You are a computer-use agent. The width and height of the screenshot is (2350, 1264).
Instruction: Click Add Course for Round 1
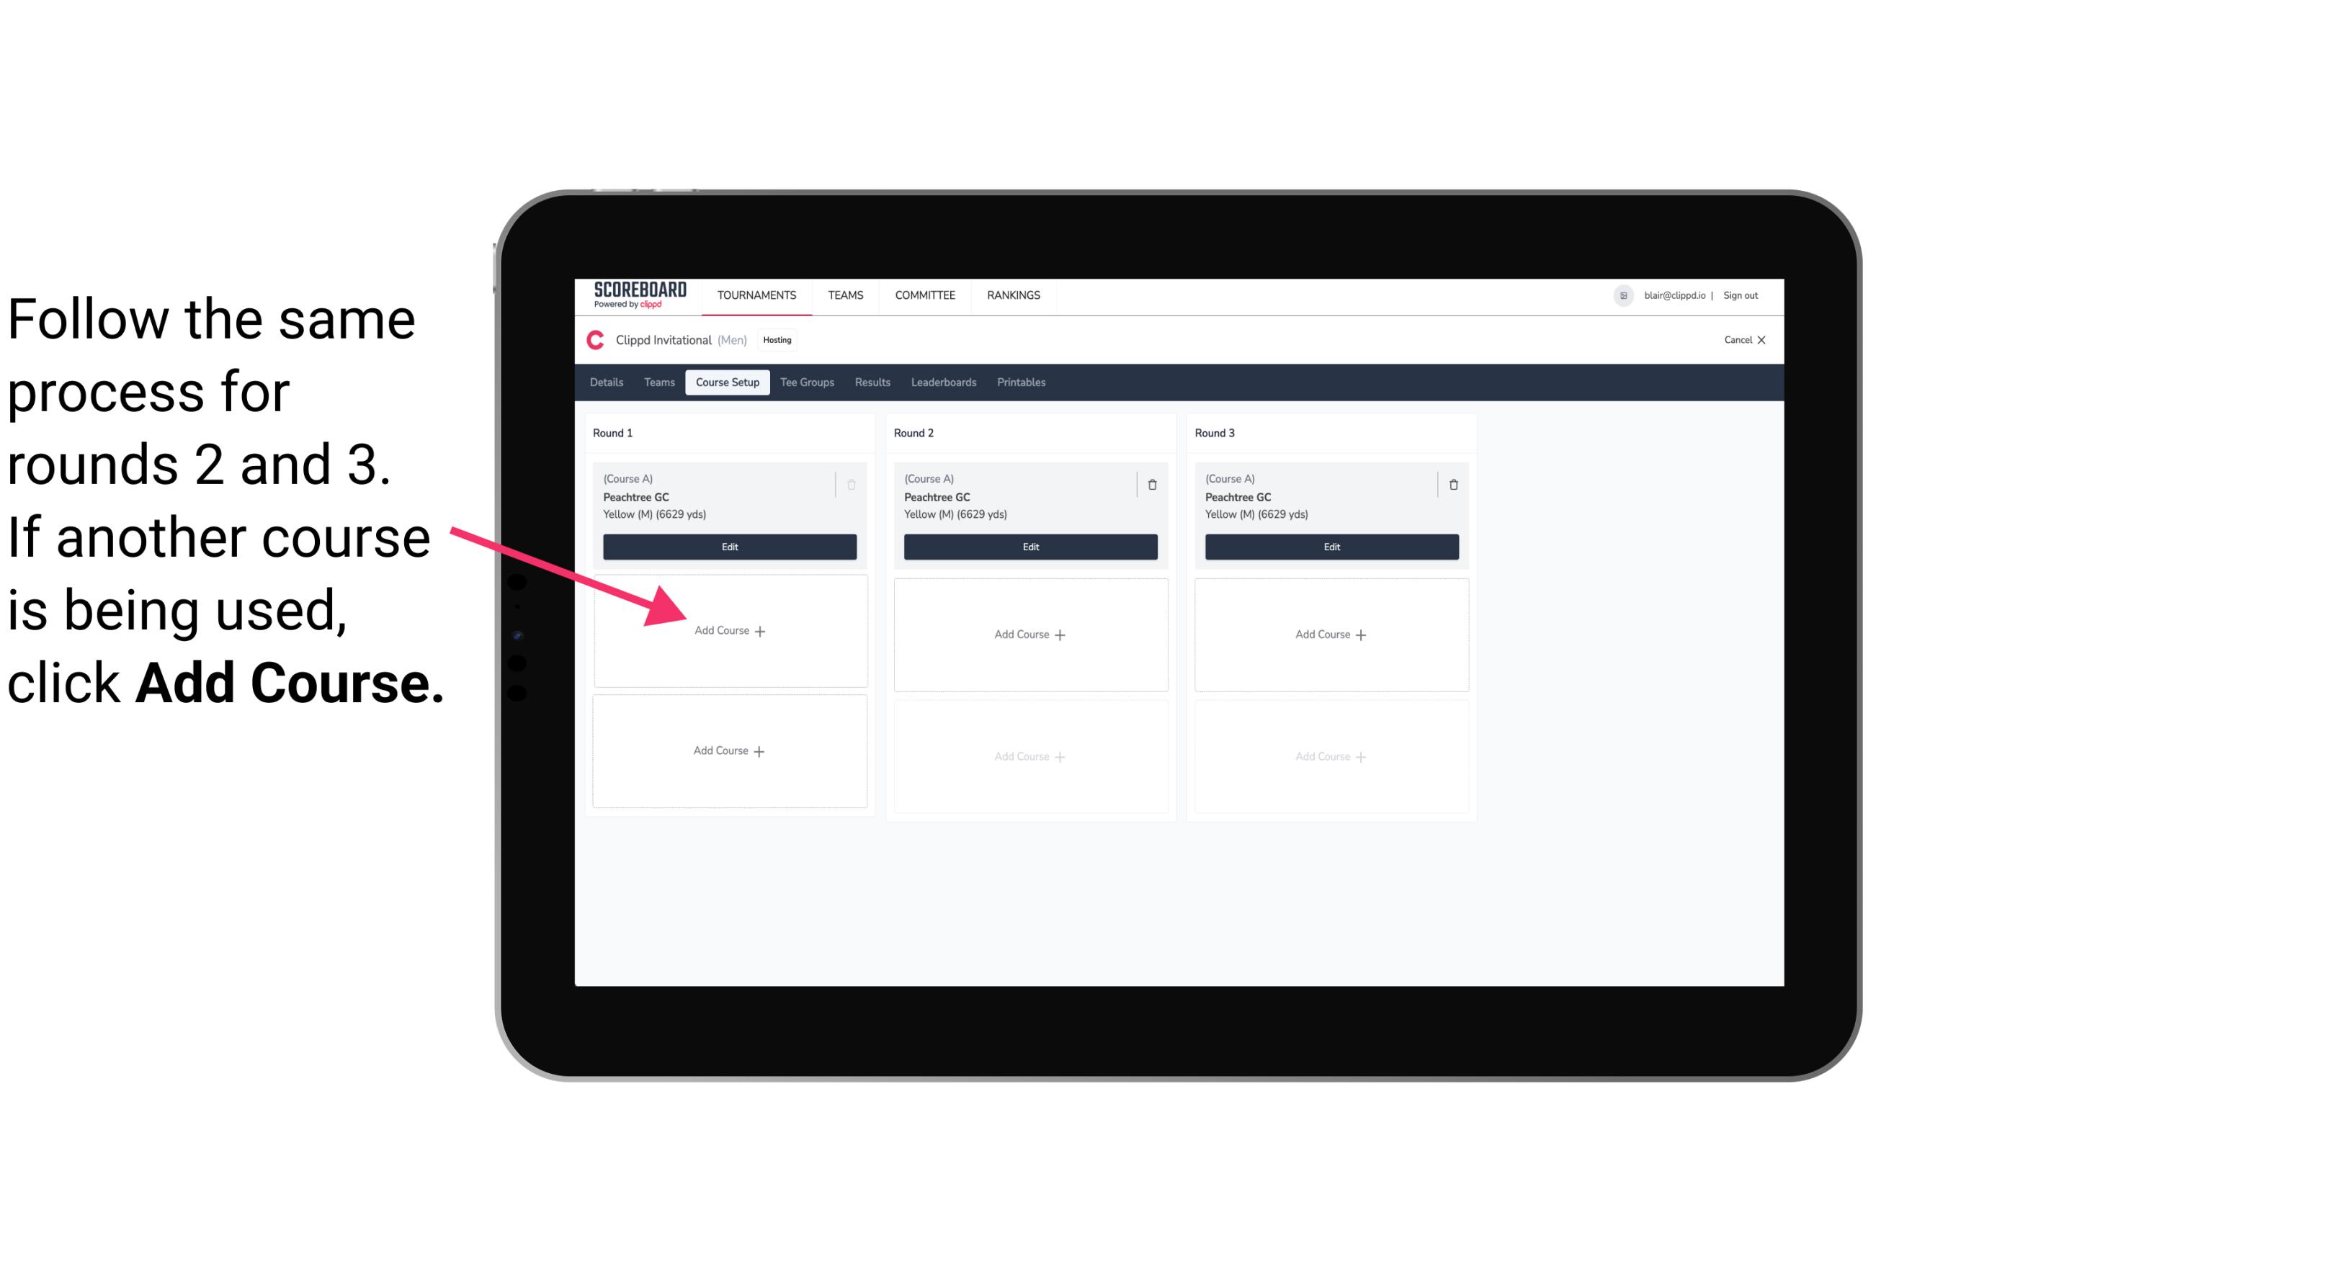coord(727,630)
